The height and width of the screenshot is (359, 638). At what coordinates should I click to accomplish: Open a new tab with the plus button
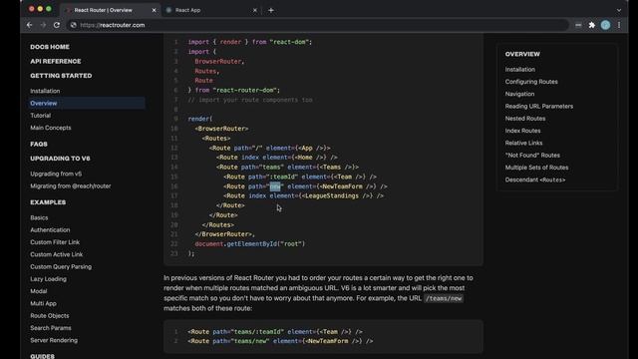pyautogui.click(x=271, y=10)
